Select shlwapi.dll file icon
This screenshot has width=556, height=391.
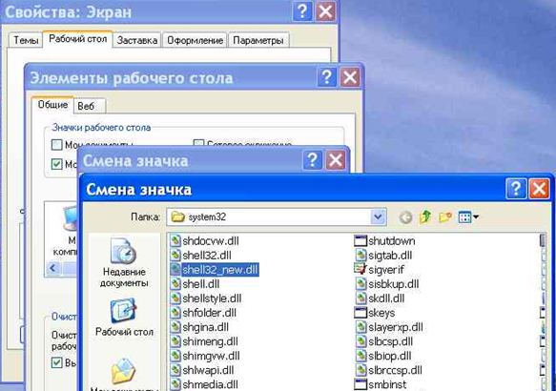click(175, 370)
